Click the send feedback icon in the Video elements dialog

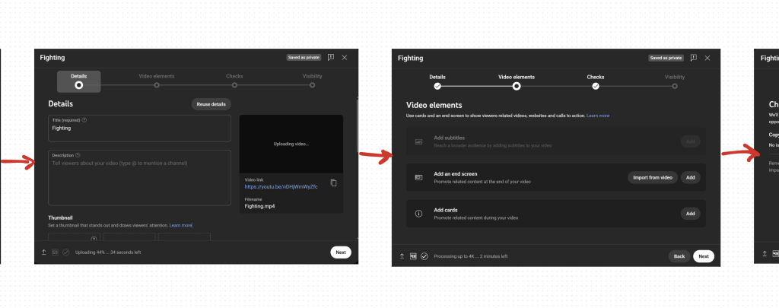693,58
